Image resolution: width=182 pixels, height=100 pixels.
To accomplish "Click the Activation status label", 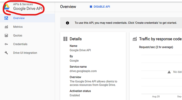I will pyautogui.click(x=80, y=91).
